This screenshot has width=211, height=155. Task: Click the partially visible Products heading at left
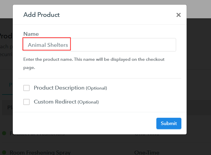tap(6, 36)
